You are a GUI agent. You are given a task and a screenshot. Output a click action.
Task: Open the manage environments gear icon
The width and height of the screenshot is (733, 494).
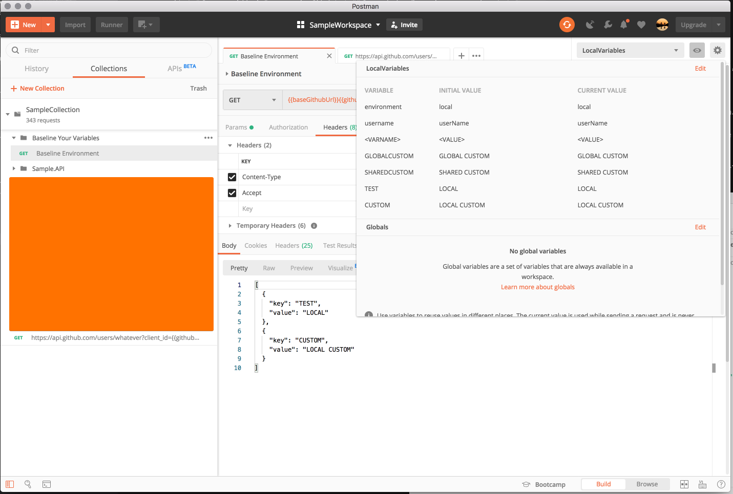(x=718, y=50)
